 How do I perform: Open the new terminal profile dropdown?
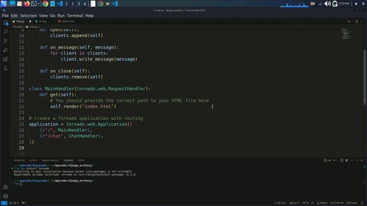click(x=337, y=160)
